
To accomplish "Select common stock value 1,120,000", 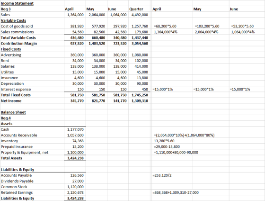I will point(75,187).
